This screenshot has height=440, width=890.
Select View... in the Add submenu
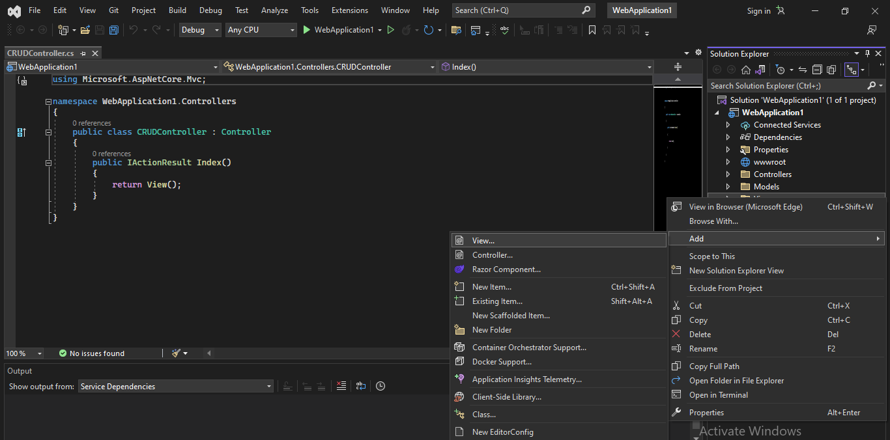tap(558, 241)
